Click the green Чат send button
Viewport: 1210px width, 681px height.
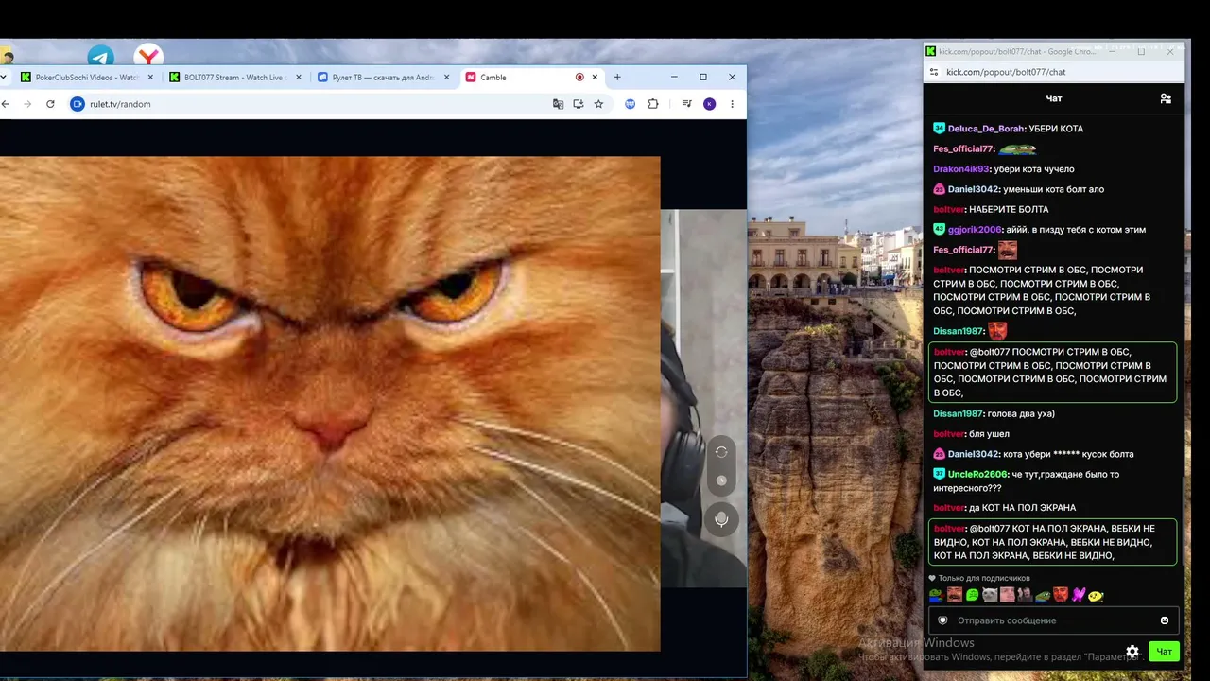[1164, 652]
